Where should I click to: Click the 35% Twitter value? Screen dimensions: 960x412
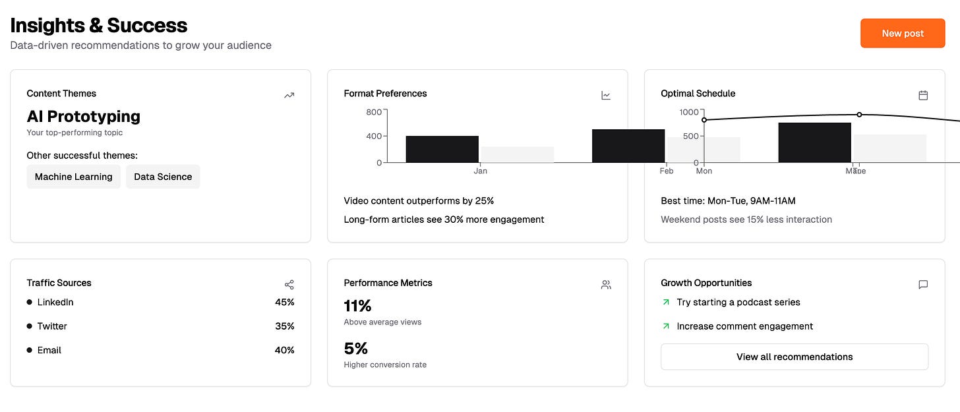tap(285, 326)
